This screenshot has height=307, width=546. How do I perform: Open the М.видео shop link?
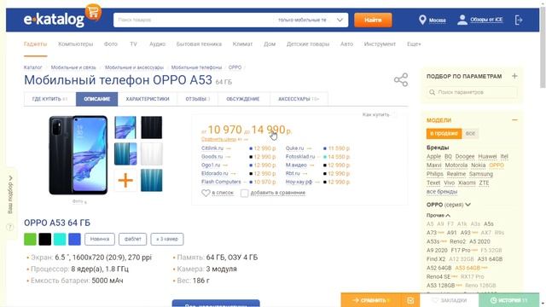click(296, 165)
